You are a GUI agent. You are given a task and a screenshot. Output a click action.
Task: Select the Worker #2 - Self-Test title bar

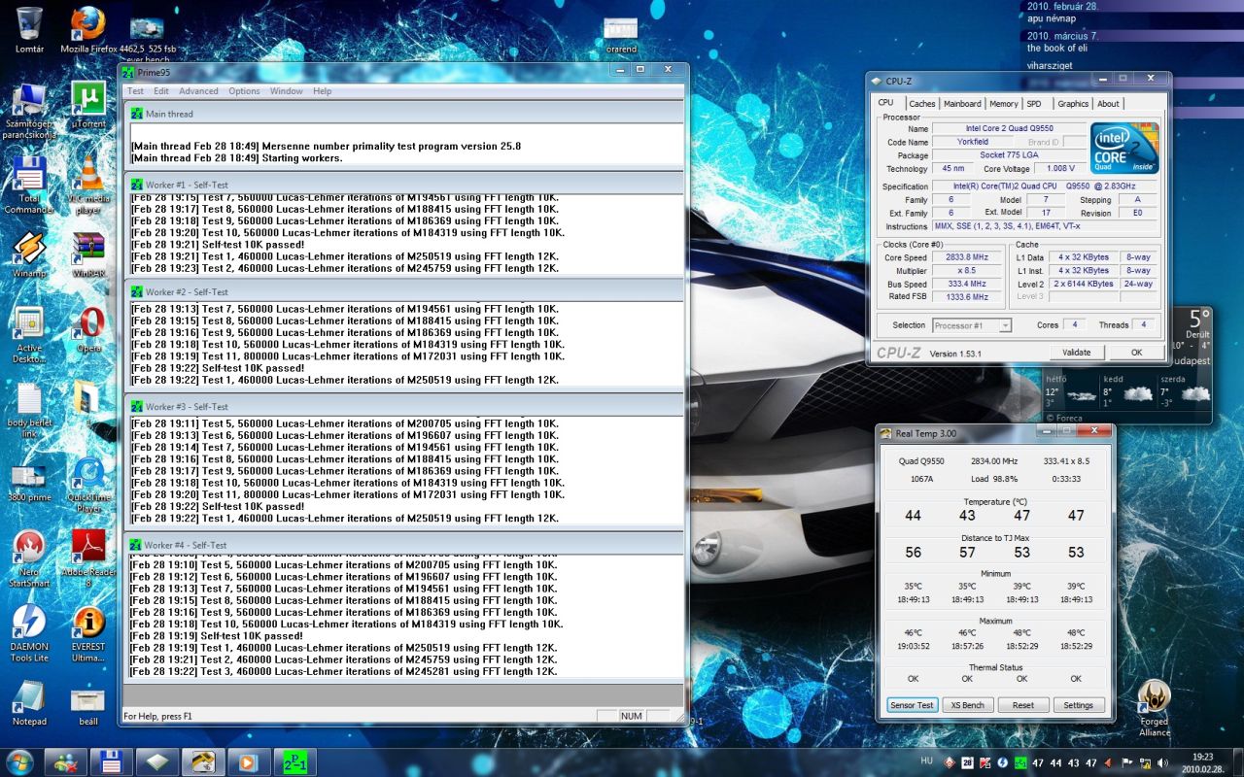pyautogui.click(x=405, y=291)
